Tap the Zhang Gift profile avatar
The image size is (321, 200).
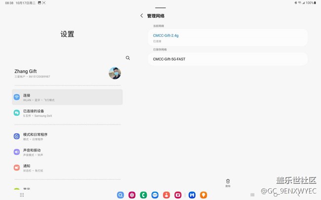click(115, 73)
